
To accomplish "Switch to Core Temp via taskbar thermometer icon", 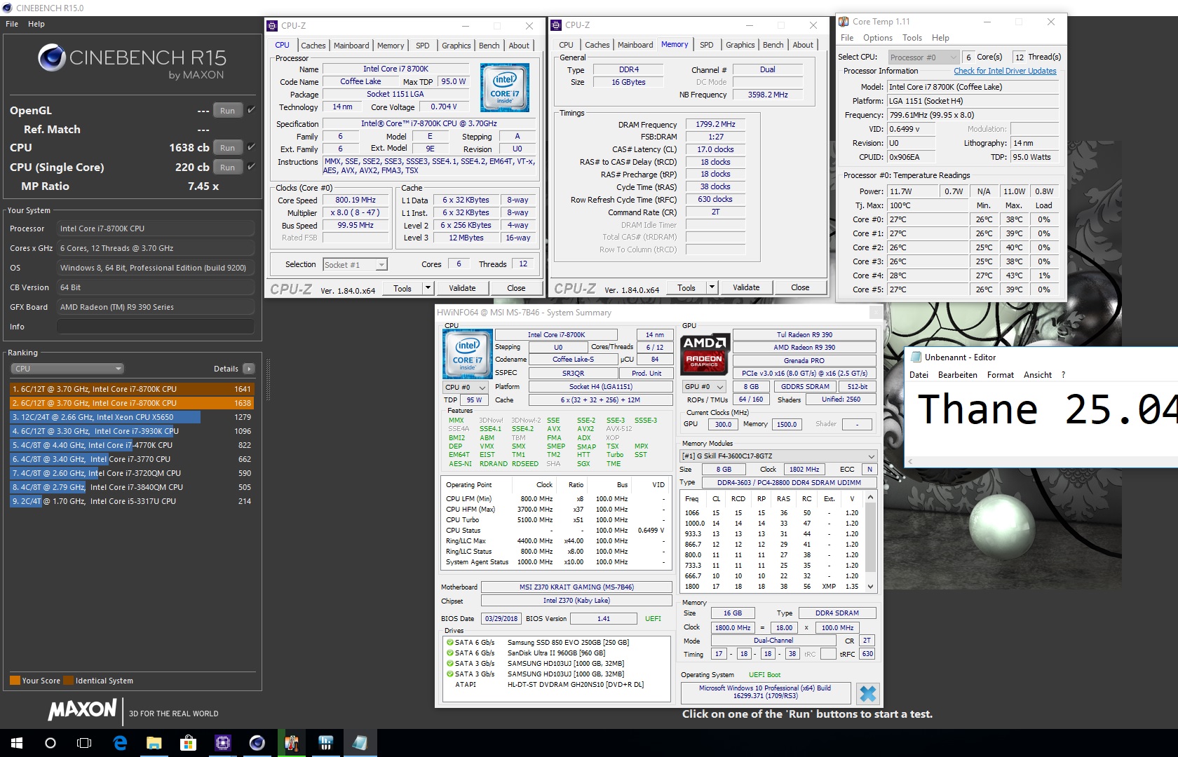I will (292, 743).
